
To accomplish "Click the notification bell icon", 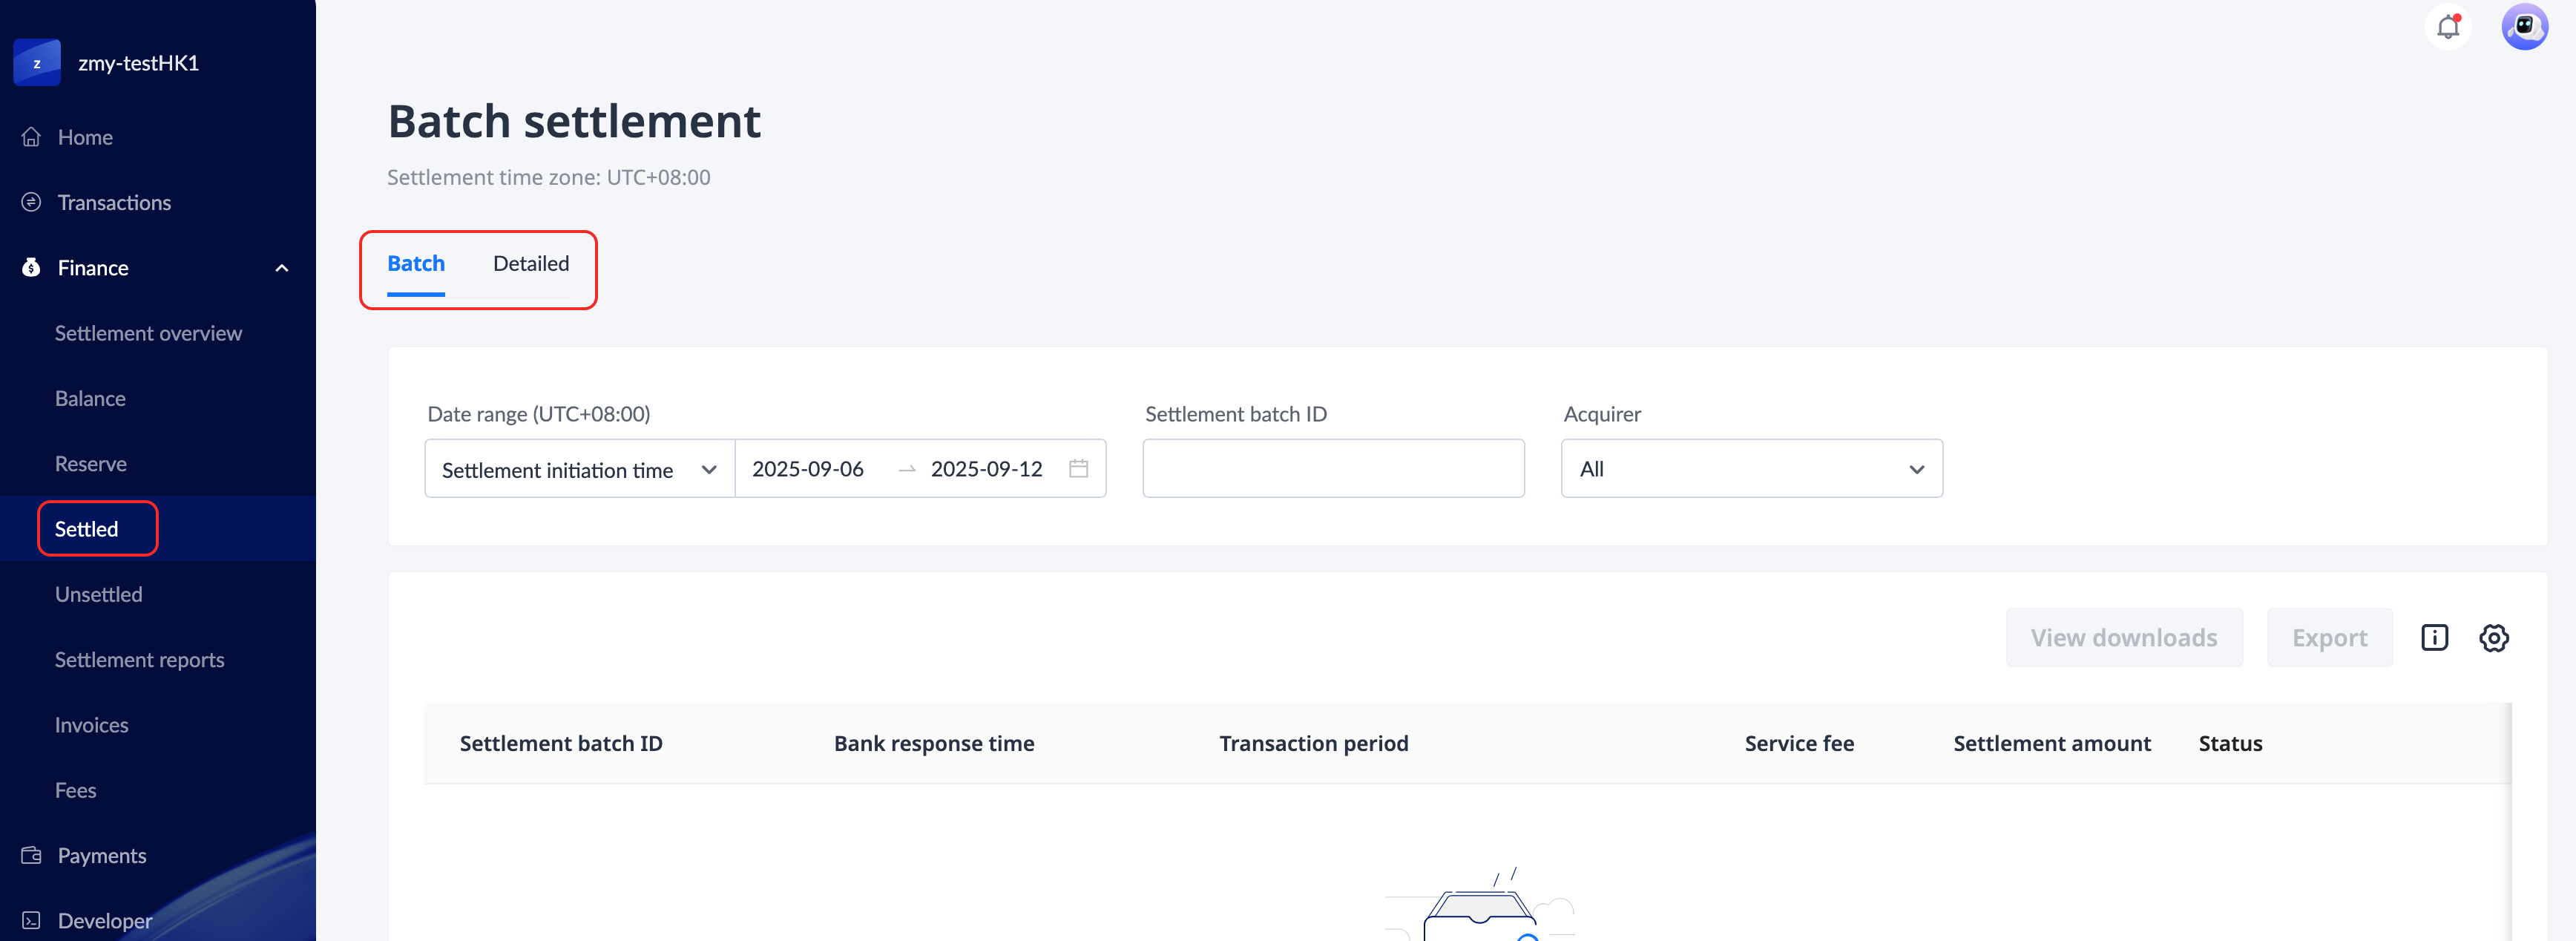I will (x=2448, y=27).
